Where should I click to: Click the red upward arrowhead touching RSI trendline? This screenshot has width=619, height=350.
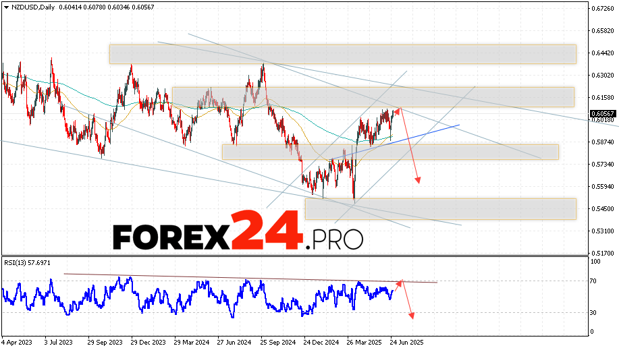[400, 282]
